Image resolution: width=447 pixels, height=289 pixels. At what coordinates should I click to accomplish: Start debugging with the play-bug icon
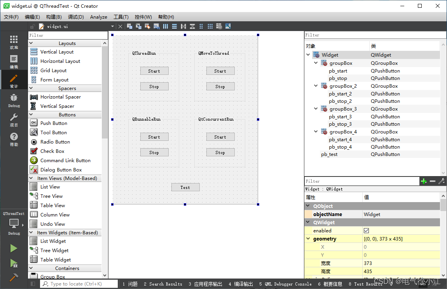(x=14, y=263)
